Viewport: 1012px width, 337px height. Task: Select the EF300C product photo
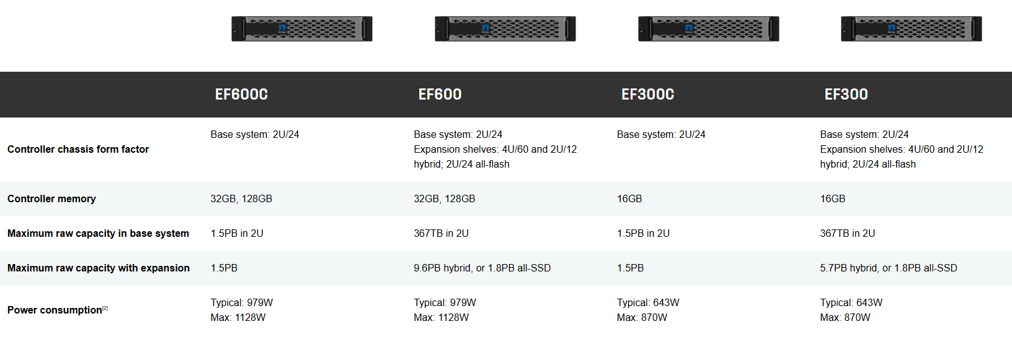[709, 29]
